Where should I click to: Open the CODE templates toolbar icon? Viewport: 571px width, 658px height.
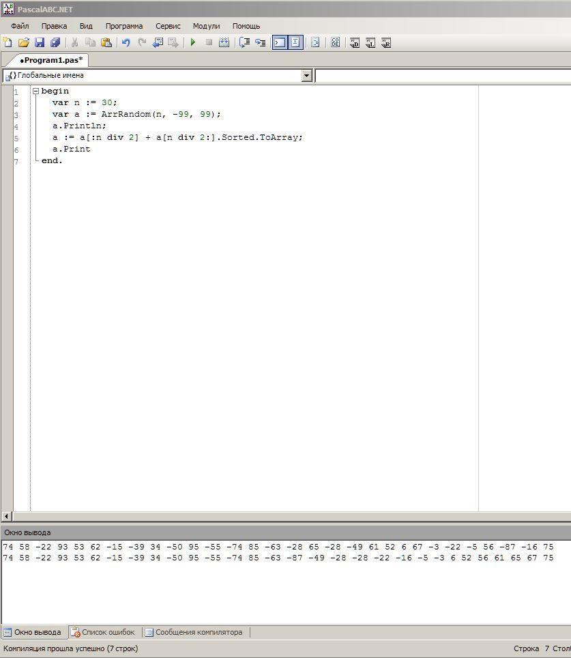(335, 42)
